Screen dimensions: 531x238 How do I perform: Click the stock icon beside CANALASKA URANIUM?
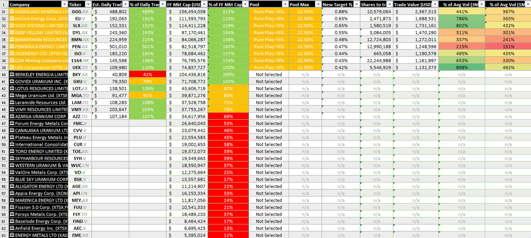click(12, 131)
